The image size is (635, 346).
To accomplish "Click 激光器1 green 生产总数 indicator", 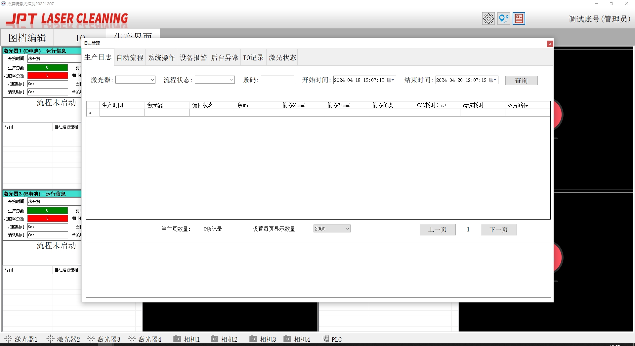I will (x=47, y=67).
